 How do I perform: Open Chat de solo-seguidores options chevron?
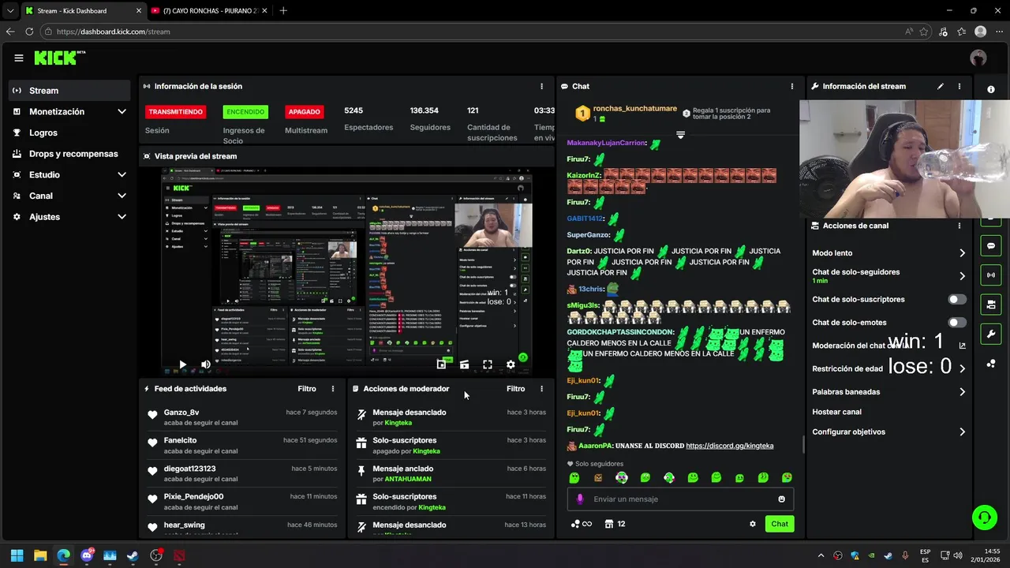click(962, 276)
